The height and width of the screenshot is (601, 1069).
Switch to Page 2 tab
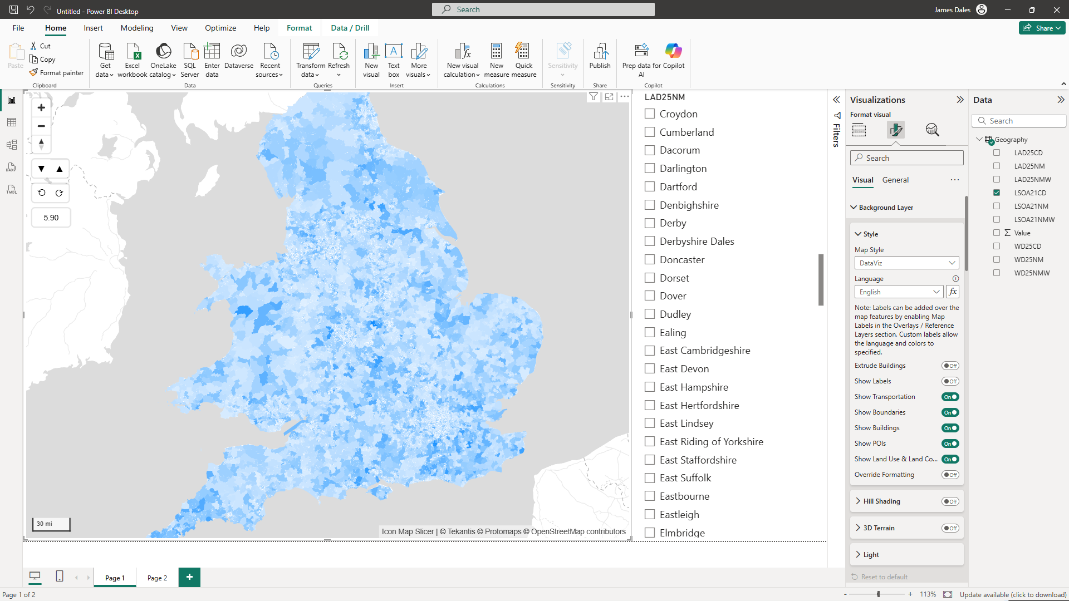(x=157, y=578)
